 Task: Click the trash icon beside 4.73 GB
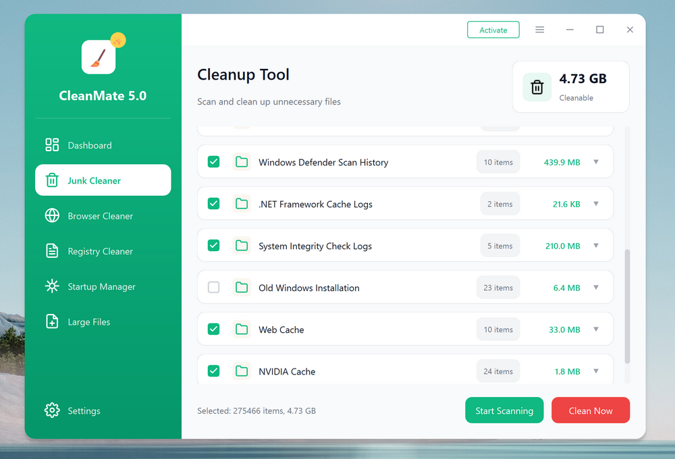point(537,86)
